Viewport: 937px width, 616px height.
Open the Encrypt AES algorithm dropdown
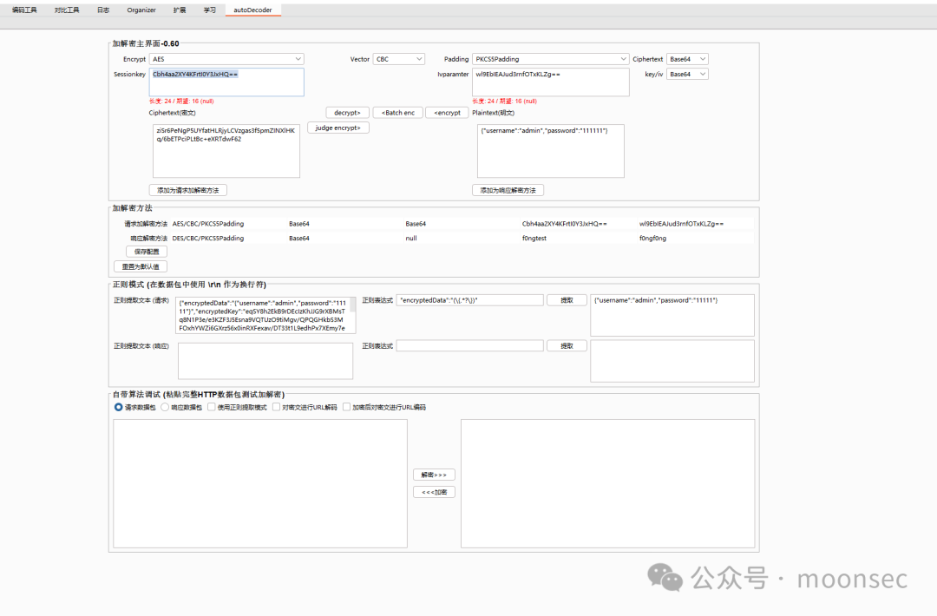[x=226, y=59]
